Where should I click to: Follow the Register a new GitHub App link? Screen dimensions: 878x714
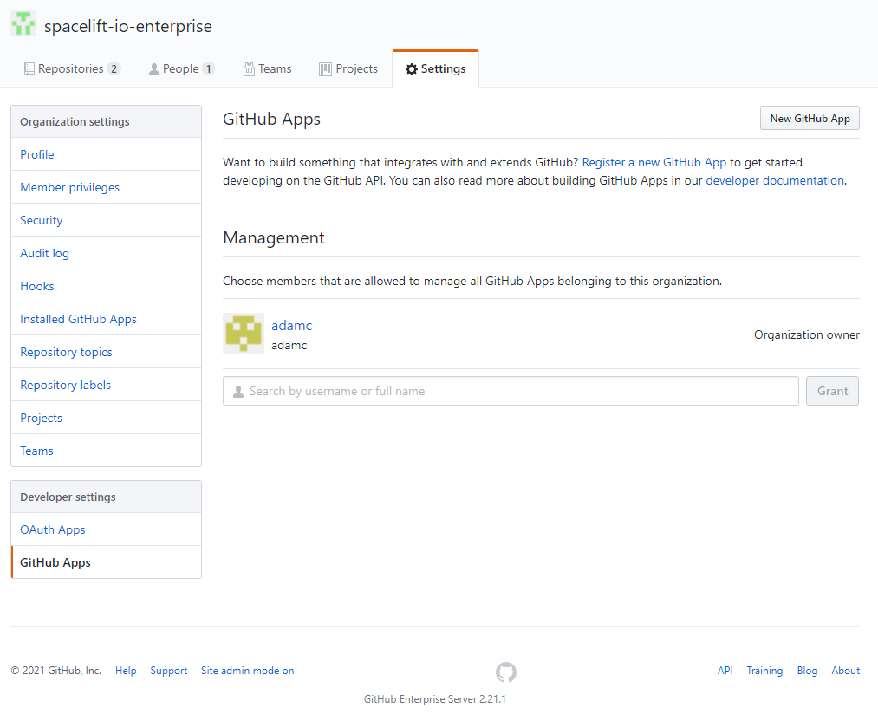point(654,162)
